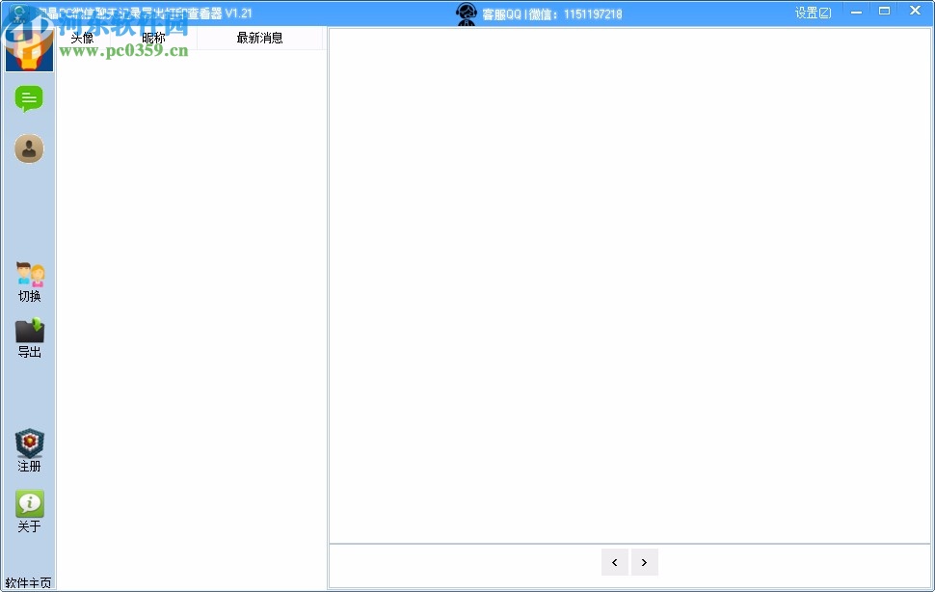935x592 pixels.
Task: Select the 切换 account switch icon
Action: coord(29,279)
